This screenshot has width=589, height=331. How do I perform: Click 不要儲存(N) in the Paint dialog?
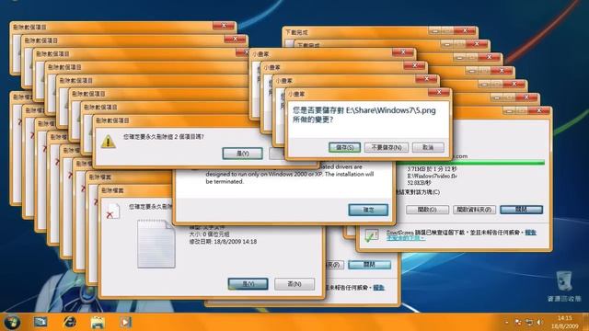(x=387, y=147)
